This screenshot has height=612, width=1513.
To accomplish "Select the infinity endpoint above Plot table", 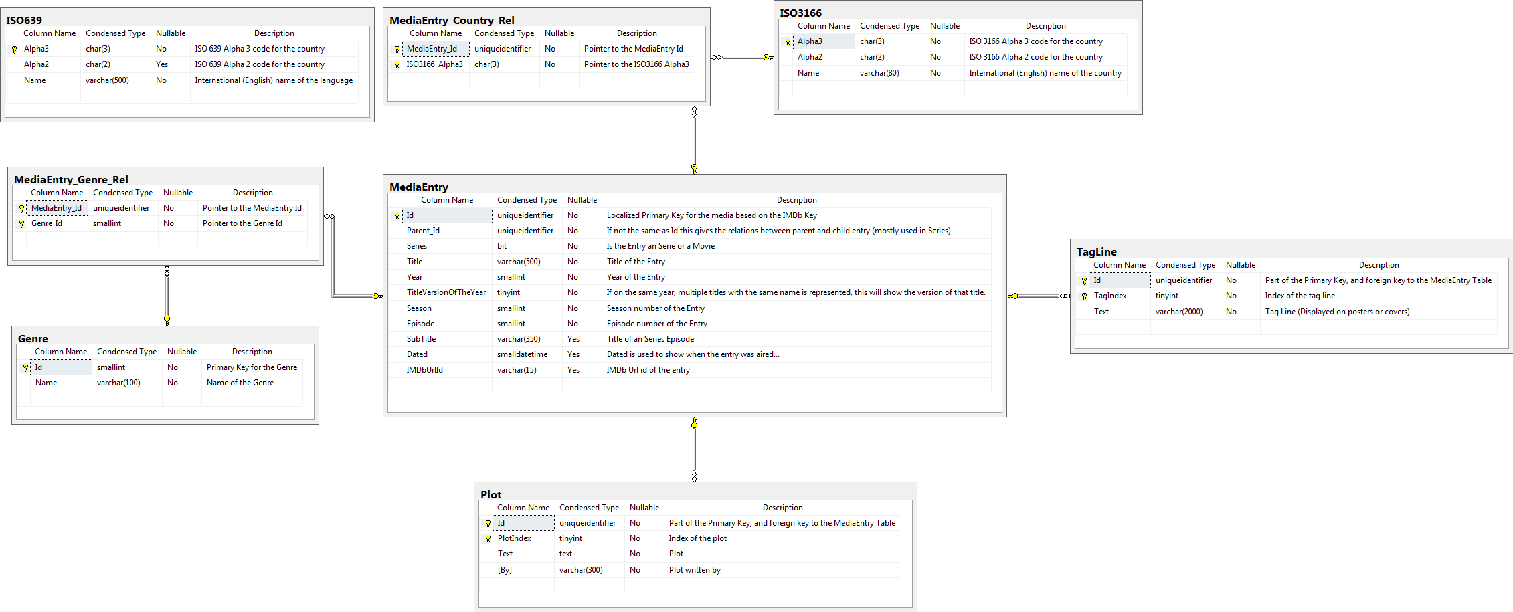I will tap(694, 476).
